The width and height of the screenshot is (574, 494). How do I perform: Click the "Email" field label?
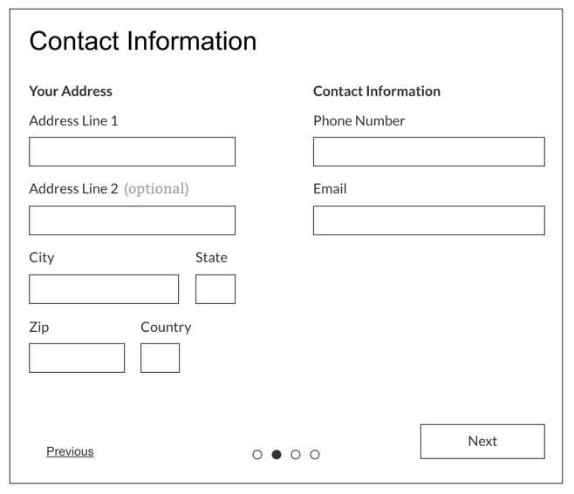(330, 188)
